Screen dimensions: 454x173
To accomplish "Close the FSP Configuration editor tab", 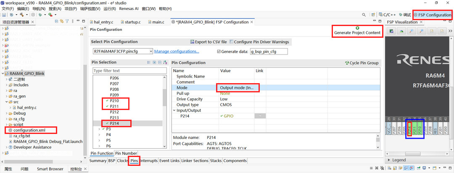I will (x=252, y=22).
